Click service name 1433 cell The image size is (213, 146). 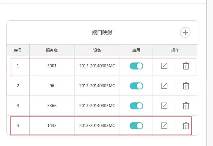(x=52, y=126)
